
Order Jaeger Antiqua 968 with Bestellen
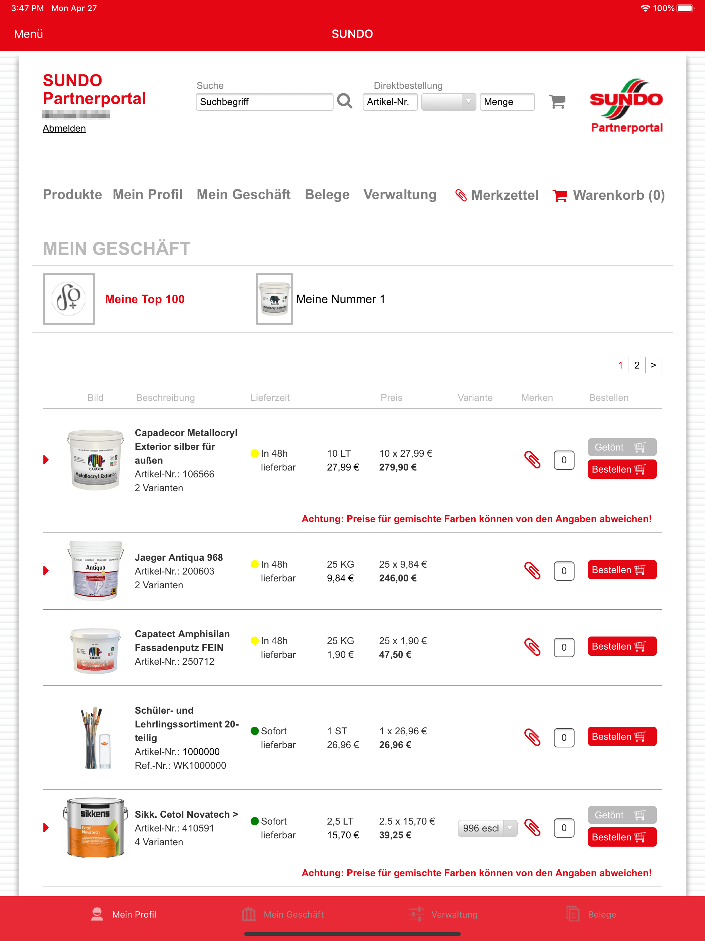pyautogui.click(x=622, y=570)
